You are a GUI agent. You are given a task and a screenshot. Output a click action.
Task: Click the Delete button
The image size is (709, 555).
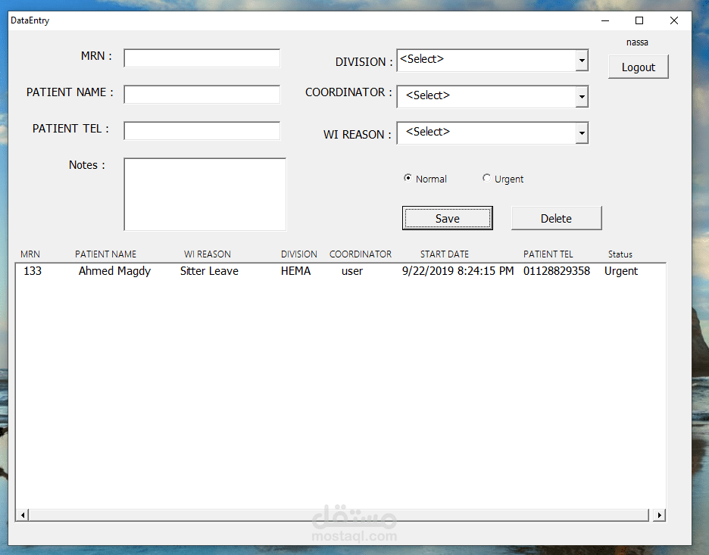pos(556,218)
